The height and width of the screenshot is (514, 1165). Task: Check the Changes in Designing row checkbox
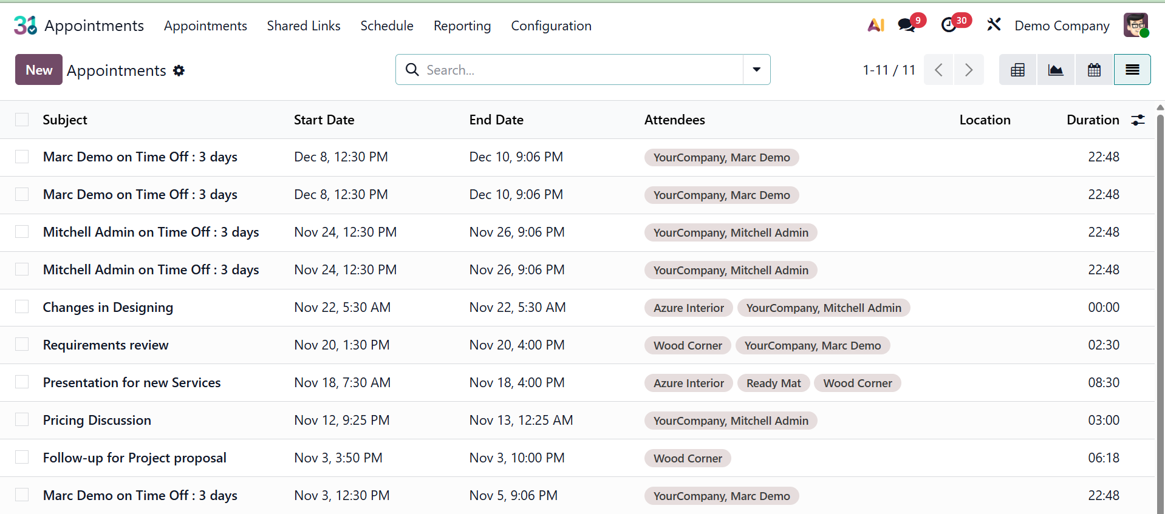point(22,307)
